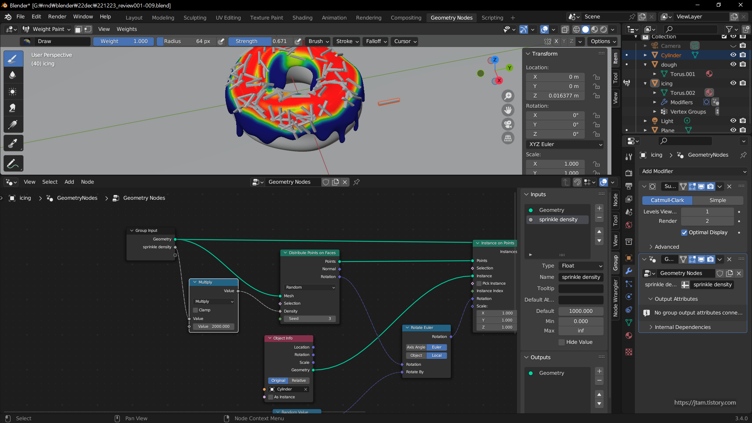Viewport: 752px width, 423px height.
Task: Open Modifier properties wrench tab
Action: coord(629,271)
